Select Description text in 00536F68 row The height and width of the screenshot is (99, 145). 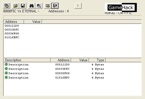[x=18, y=73]
